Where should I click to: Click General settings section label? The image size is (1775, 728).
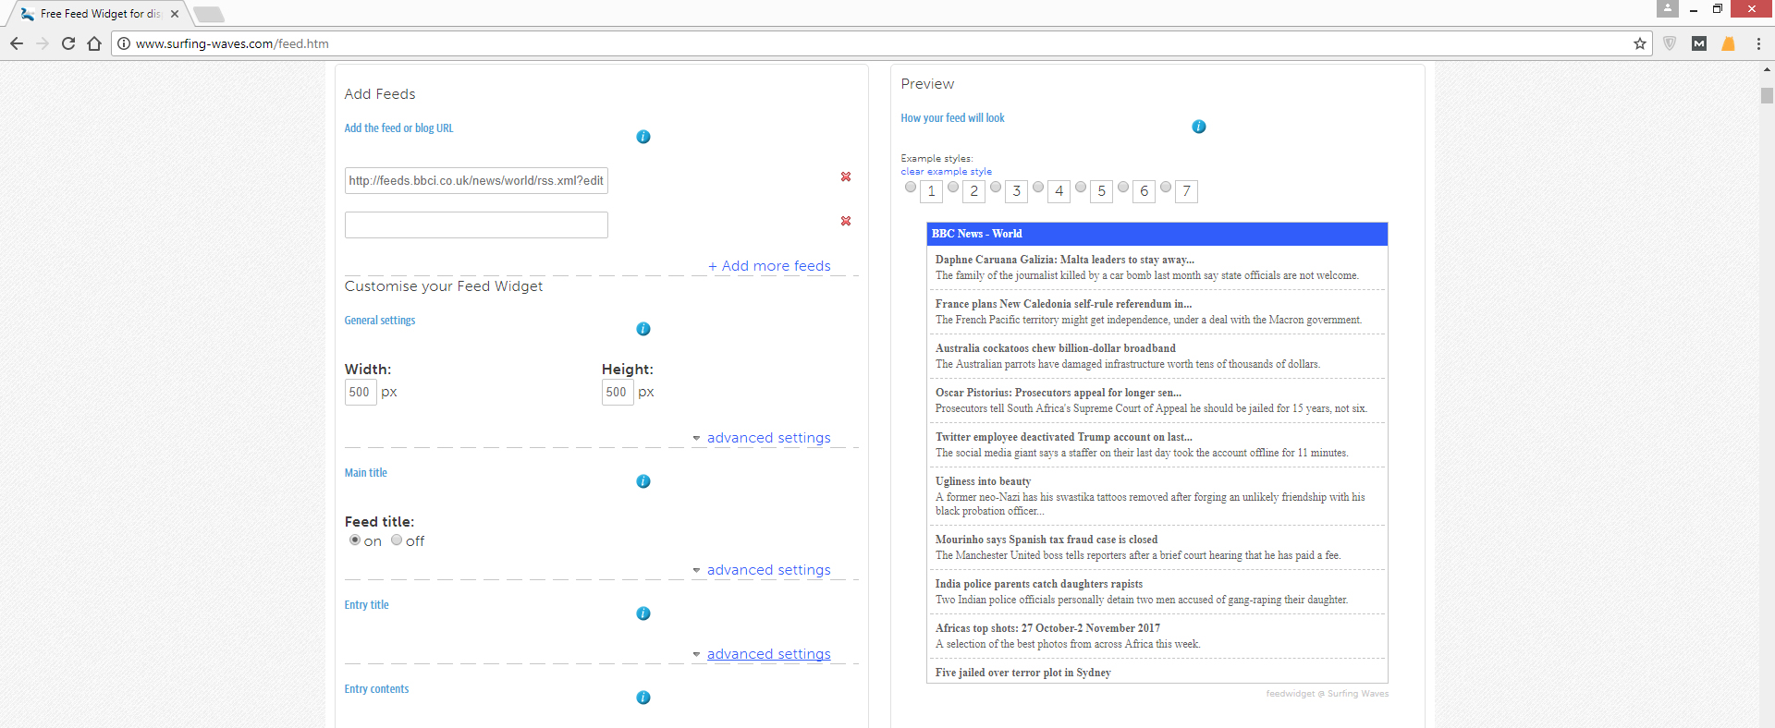(380, 321)
